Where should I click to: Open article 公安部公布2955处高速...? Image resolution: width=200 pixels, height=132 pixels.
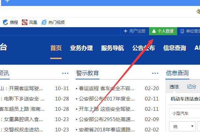106,119
